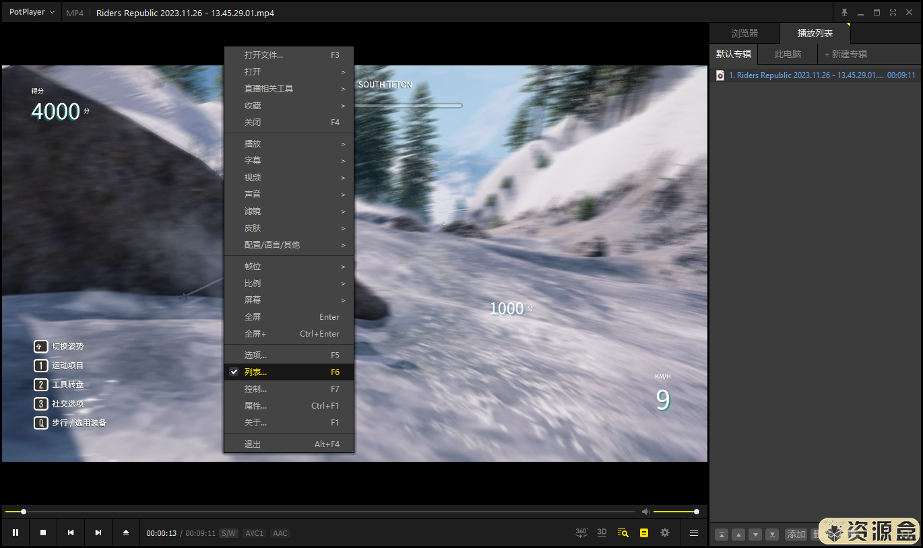
Task: Move playlist item up arrow
Action: [738, 535]
